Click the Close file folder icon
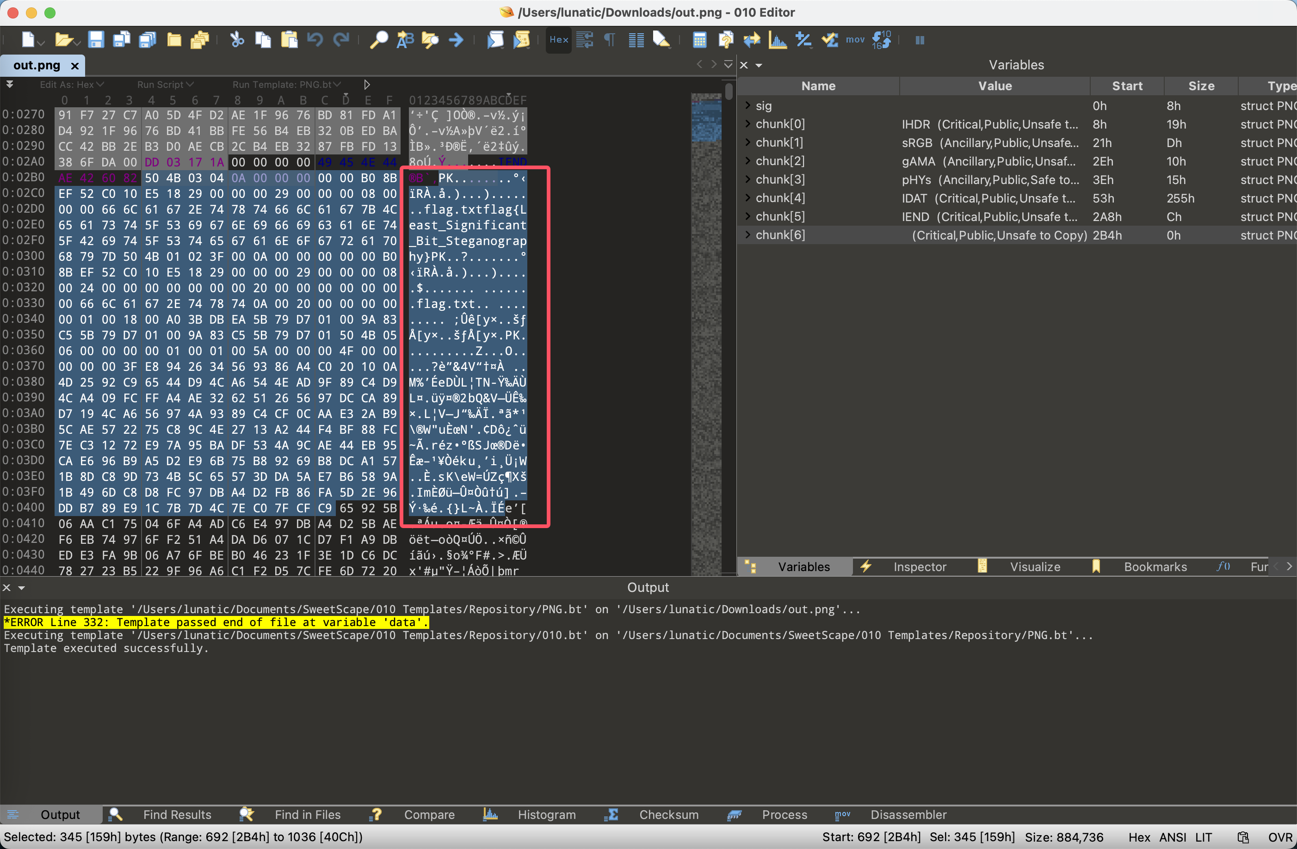The image size is (1297, 849). [174, 40]
